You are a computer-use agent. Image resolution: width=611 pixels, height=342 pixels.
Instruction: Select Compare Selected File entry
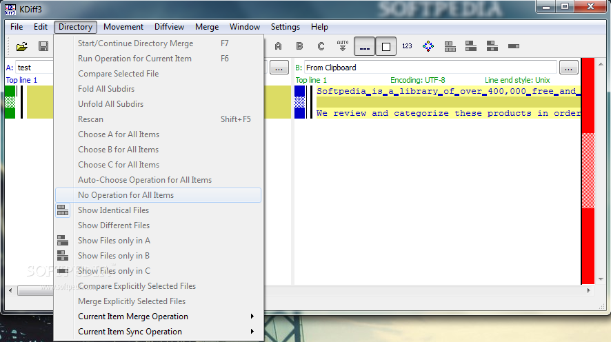point(158,74)
